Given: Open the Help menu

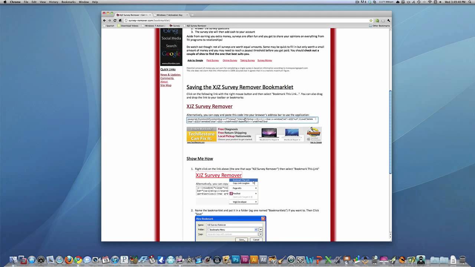Looking at the screenshot, I should (95, 2).
